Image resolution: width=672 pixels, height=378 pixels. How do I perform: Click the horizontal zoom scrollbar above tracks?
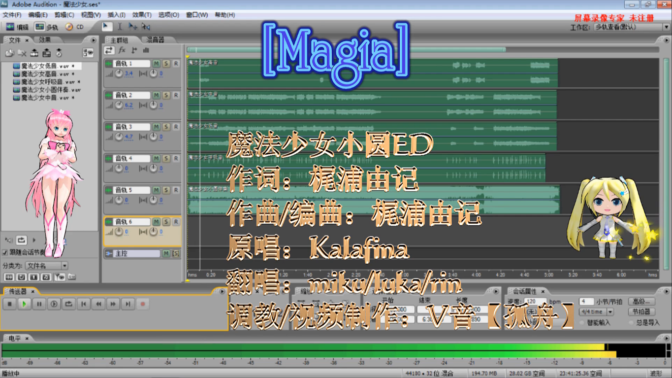pyautogui.click(x=347, y=50)
